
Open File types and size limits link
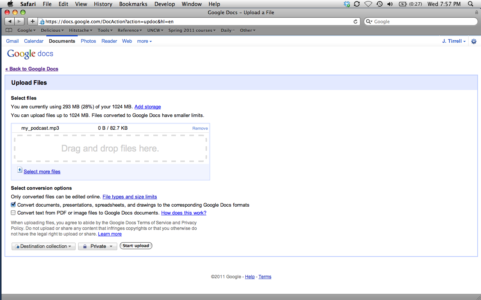(x=130, y=196)
